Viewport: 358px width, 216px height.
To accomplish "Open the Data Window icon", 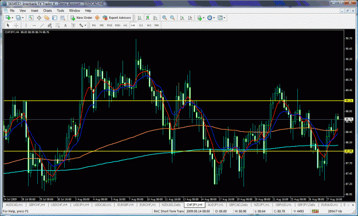I will tap(39, 18).
